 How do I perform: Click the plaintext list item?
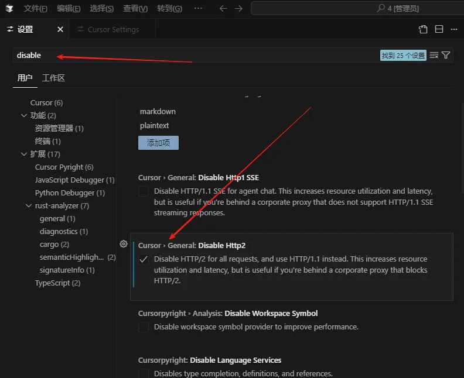tap(154, 126)
